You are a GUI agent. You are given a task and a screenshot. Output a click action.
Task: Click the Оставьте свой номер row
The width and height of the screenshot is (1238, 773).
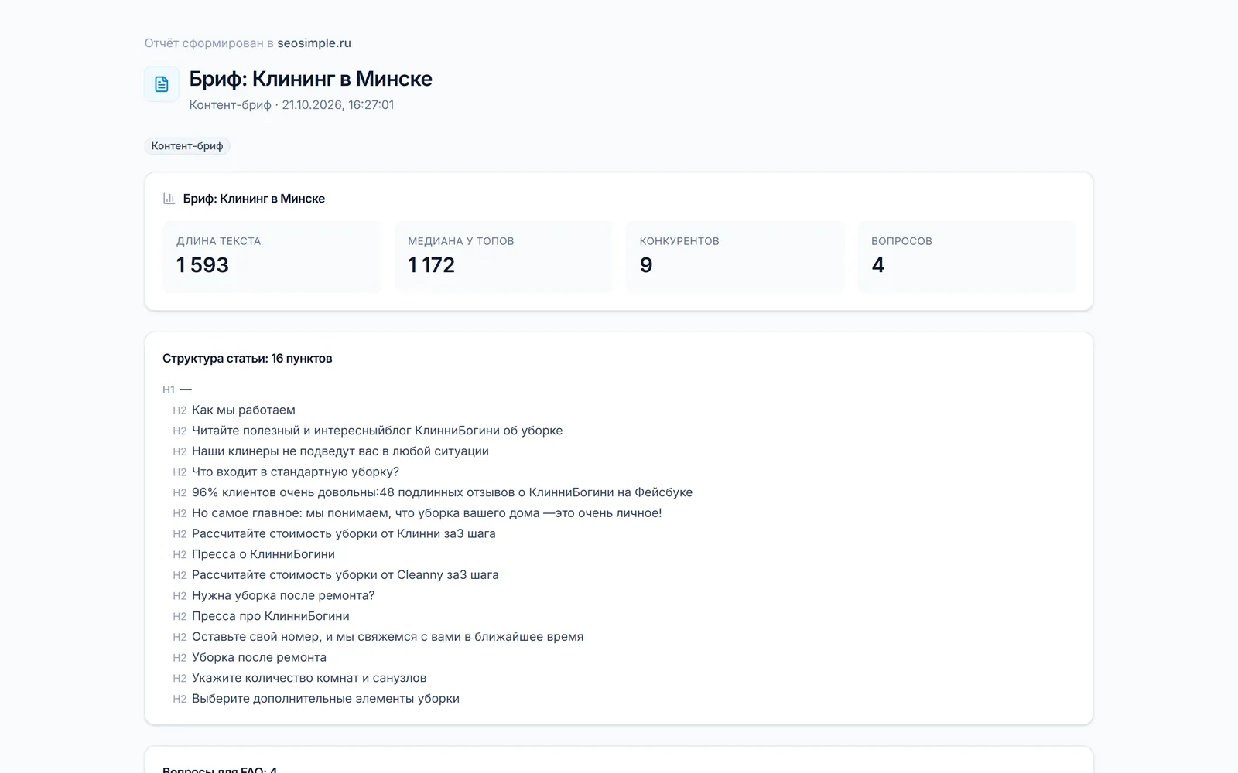(378, 637)
